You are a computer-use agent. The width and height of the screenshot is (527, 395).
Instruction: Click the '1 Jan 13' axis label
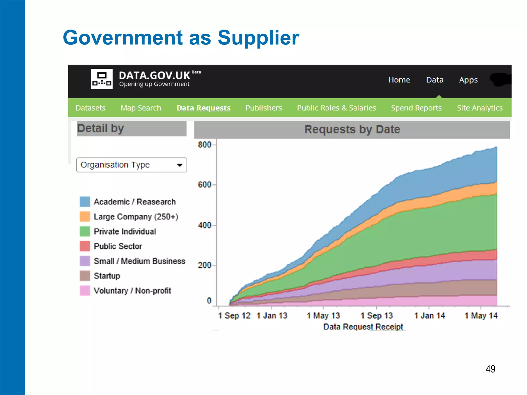272,316
